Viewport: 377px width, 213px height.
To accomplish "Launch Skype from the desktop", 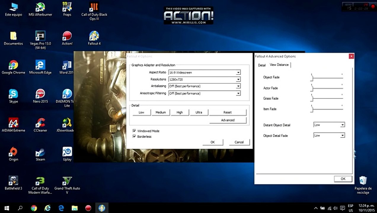I will [x=13, y=96].
